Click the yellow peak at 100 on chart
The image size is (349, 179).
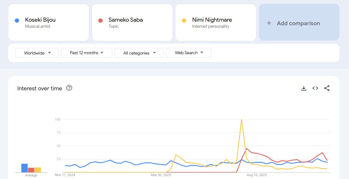(x=241, y=120)
